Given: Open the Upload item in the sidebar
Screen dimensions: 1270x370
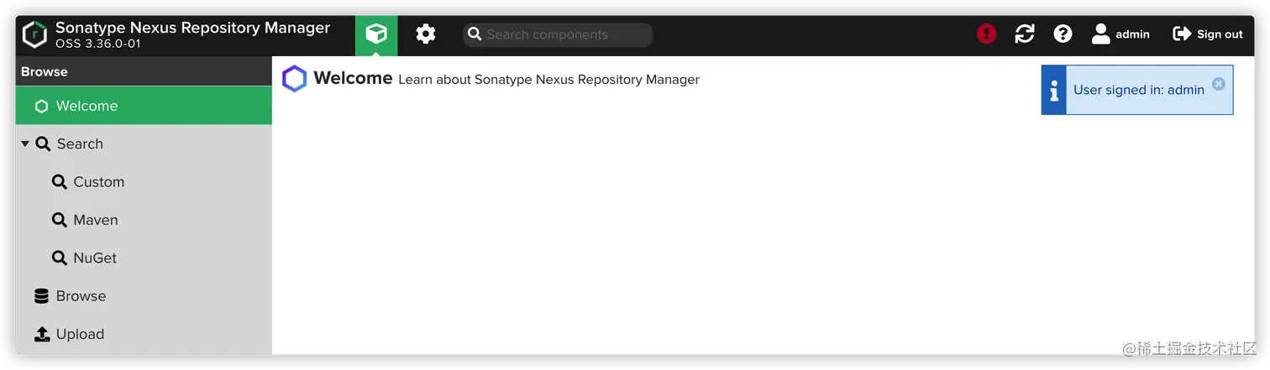Looking at the screenshot, I should coord(80,334).
